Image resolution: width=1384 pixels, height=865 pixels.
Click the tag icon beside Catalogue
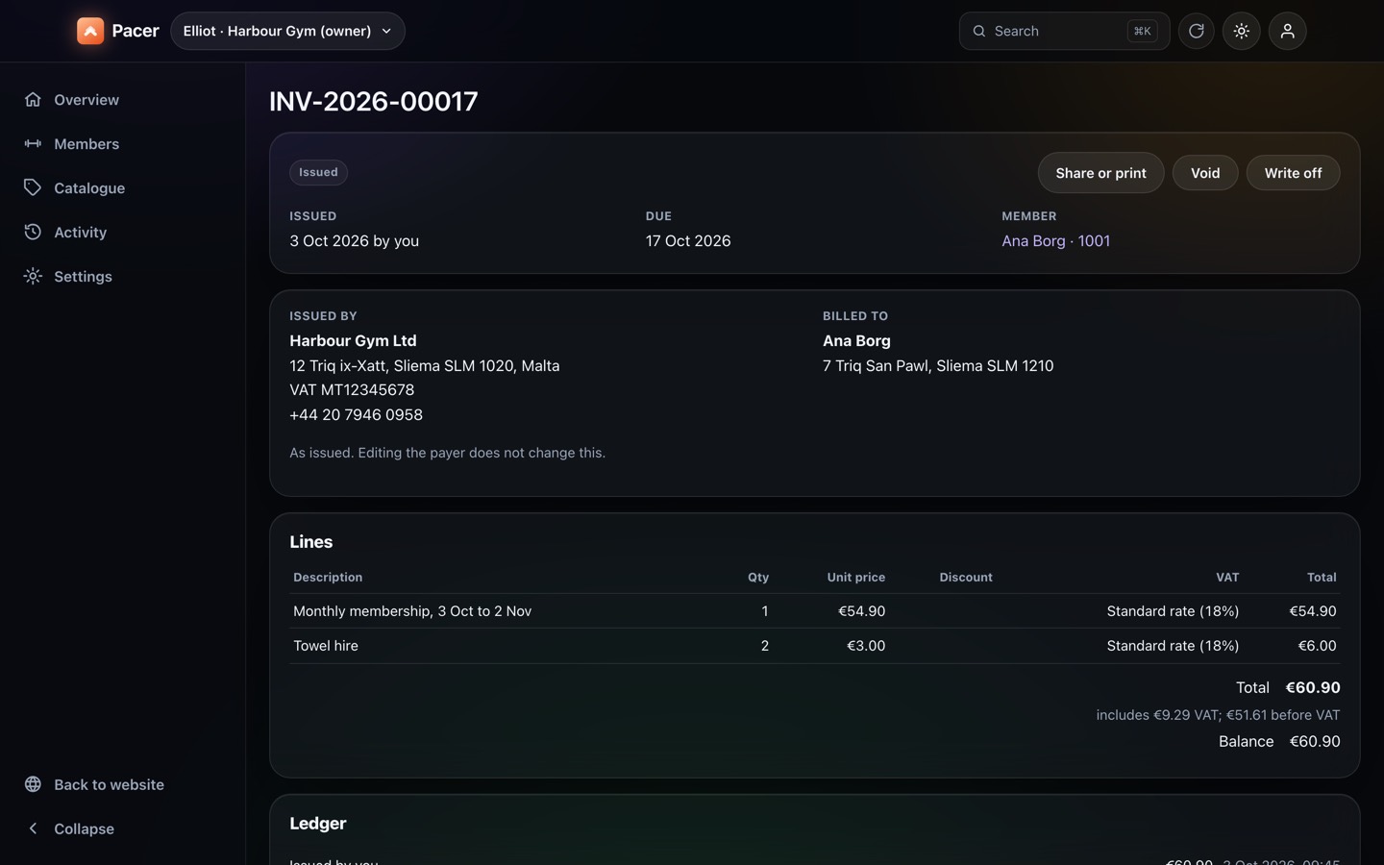point(33,188)
